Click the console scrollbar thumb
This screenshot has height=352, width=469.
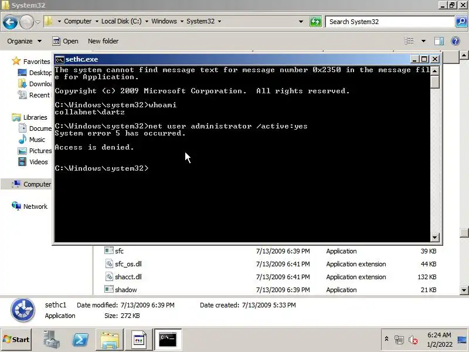click(434, 82)
